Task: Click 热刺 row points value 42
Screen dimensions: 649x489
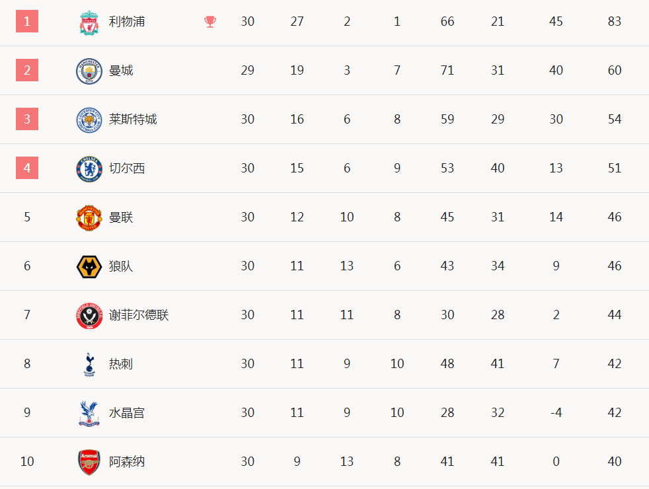Action: [x=614, y=363]
